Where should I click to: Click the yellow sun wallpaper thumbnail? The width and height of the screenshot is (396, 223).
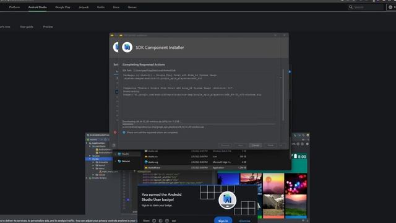(273, 183)
